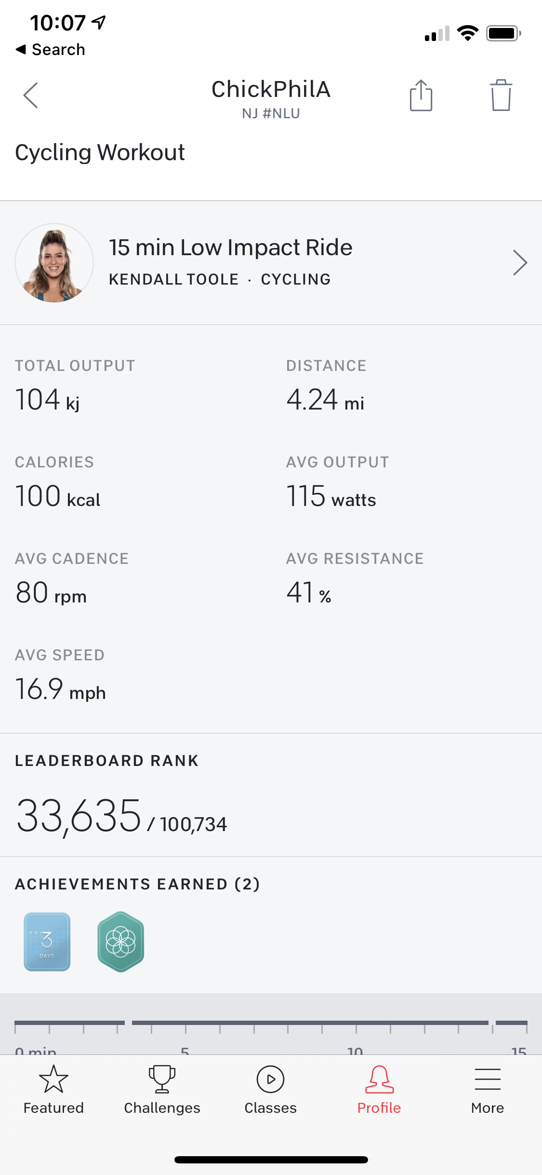The width and height of the screenshot is (542, 1175).
Task: Tap the back arrow in header
Action: coord(31,95)
